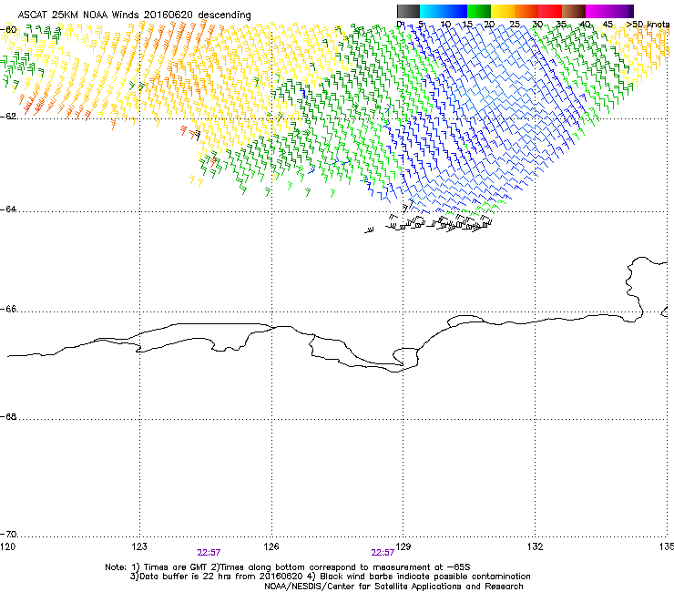Click the -70 latitude axis label
This screenshot has width=674, height=592.
[8, 535]
